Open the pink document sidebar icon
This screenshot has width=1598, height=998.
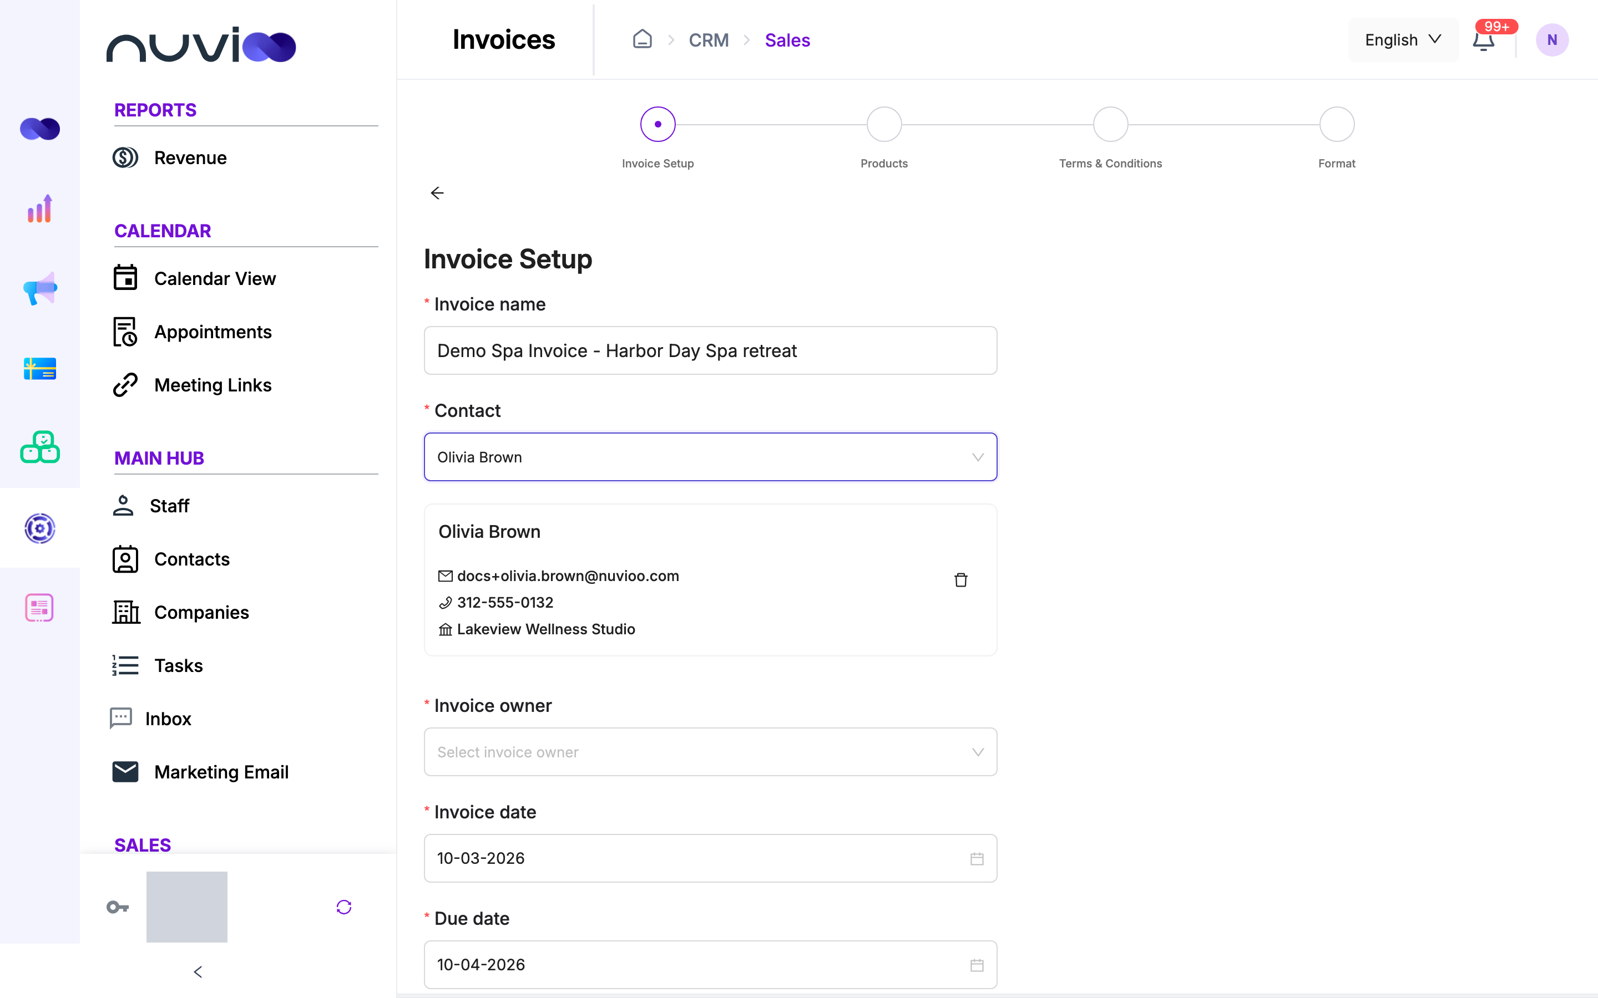pyautogui.click(x=39, y=608)
